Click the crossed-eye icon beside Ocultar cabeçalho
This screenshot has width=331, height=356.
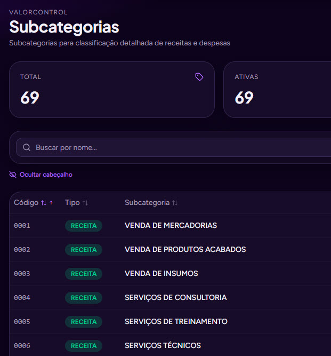(13, 175)
